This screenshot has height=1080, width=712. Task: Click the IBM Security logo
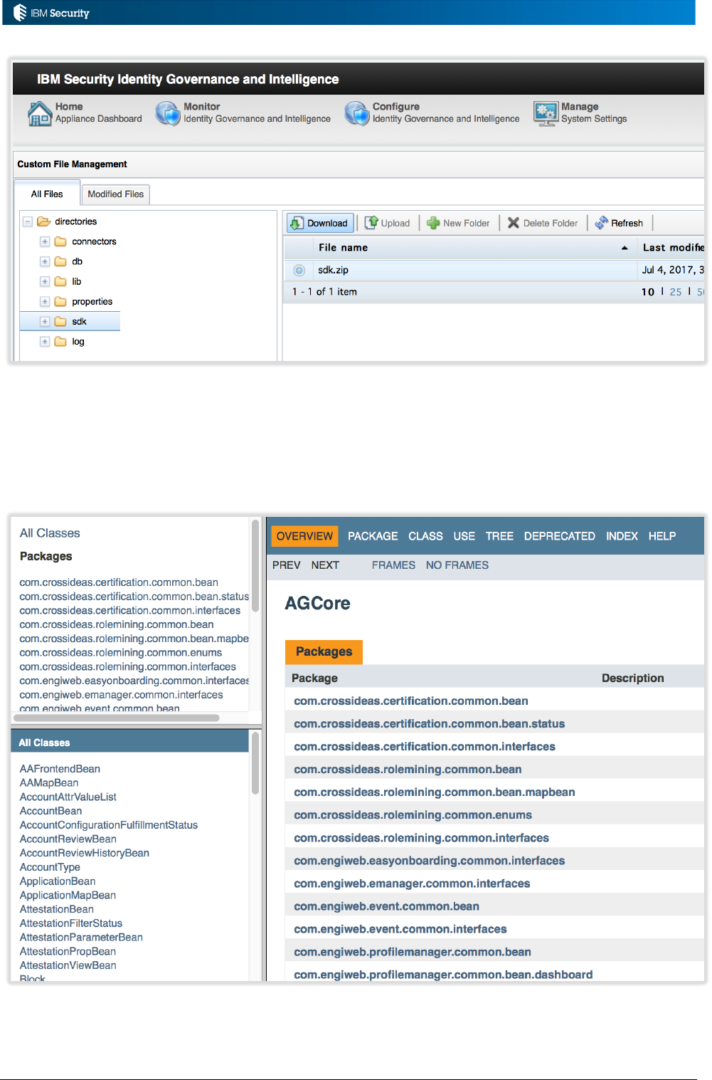tap(51, 13)
